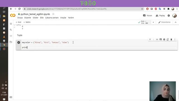
Task: Delete the cell with trash icon
Action: coord(171,39)
